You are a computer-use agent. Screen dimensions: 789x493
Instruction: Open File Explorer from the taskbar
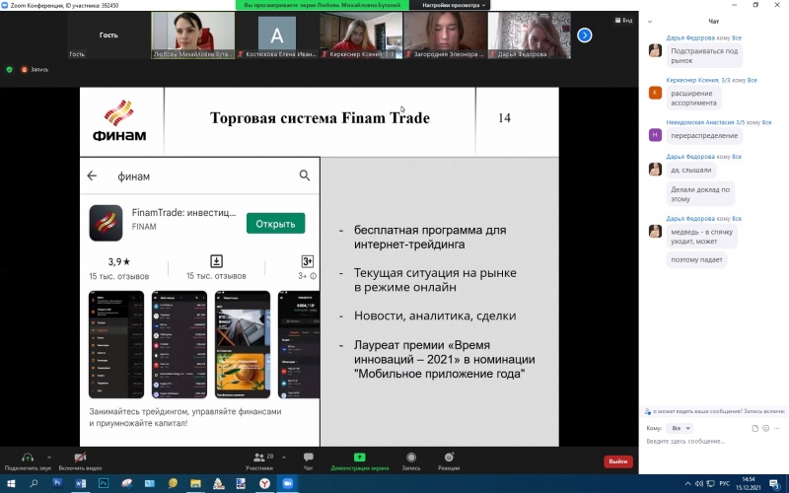click(195, 483)
